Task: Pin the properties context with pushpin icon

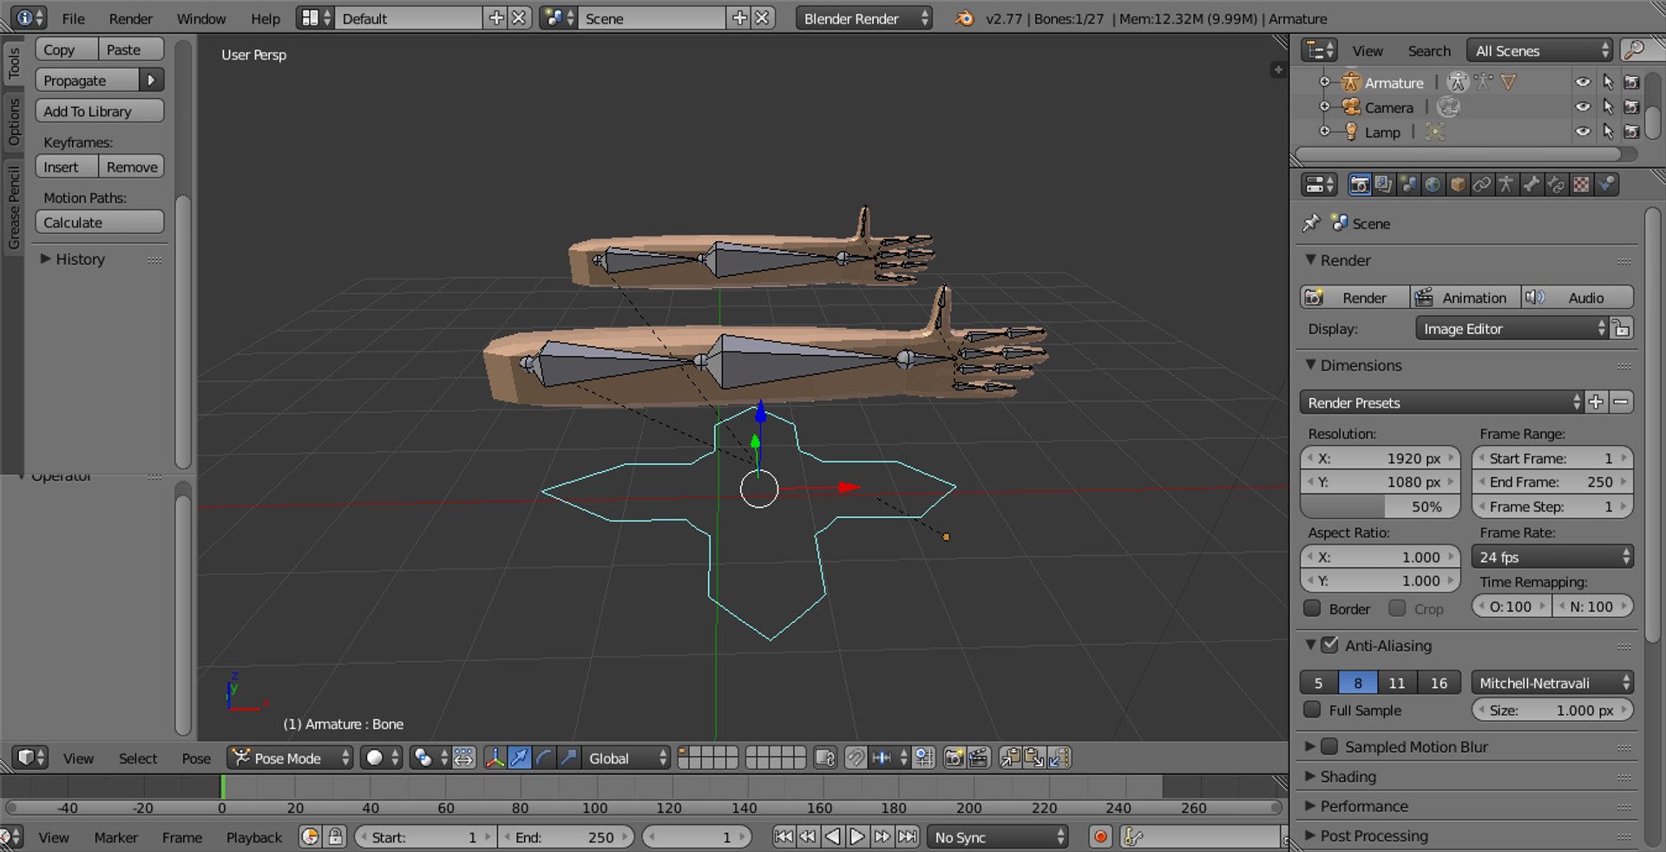Action: click(1311, 223)
